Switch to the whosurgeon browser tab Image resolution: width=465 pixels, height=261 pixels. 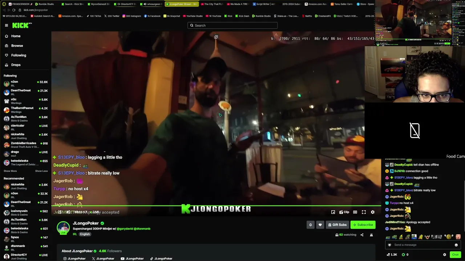(151, 4)
